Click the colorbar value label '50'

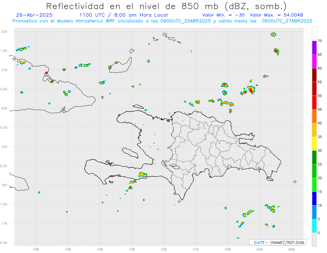coord(320,96)
